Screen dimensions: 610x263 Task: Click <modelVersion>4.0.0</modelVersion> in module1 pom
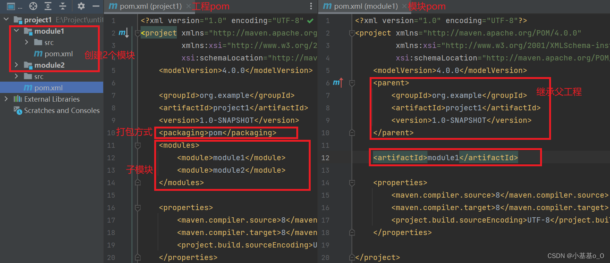pyautogui.click(x=450, y=71)
